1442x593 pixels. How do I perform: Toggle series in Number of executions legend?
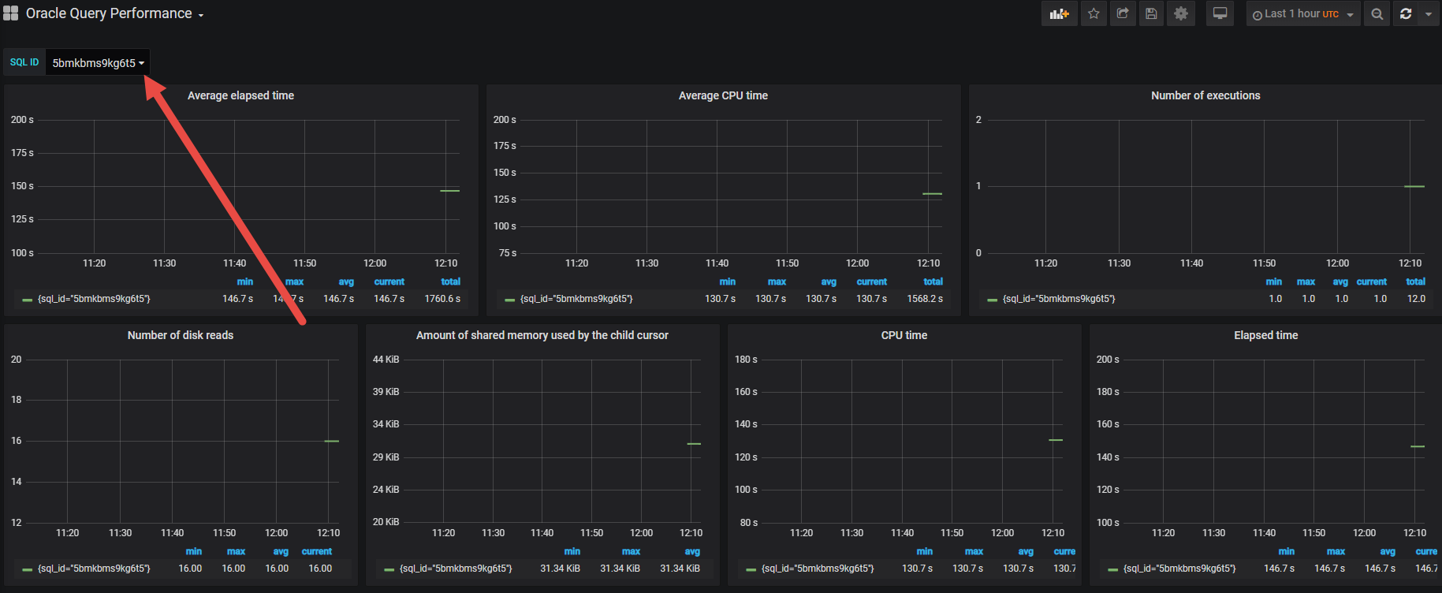[x=1059, y=299]
